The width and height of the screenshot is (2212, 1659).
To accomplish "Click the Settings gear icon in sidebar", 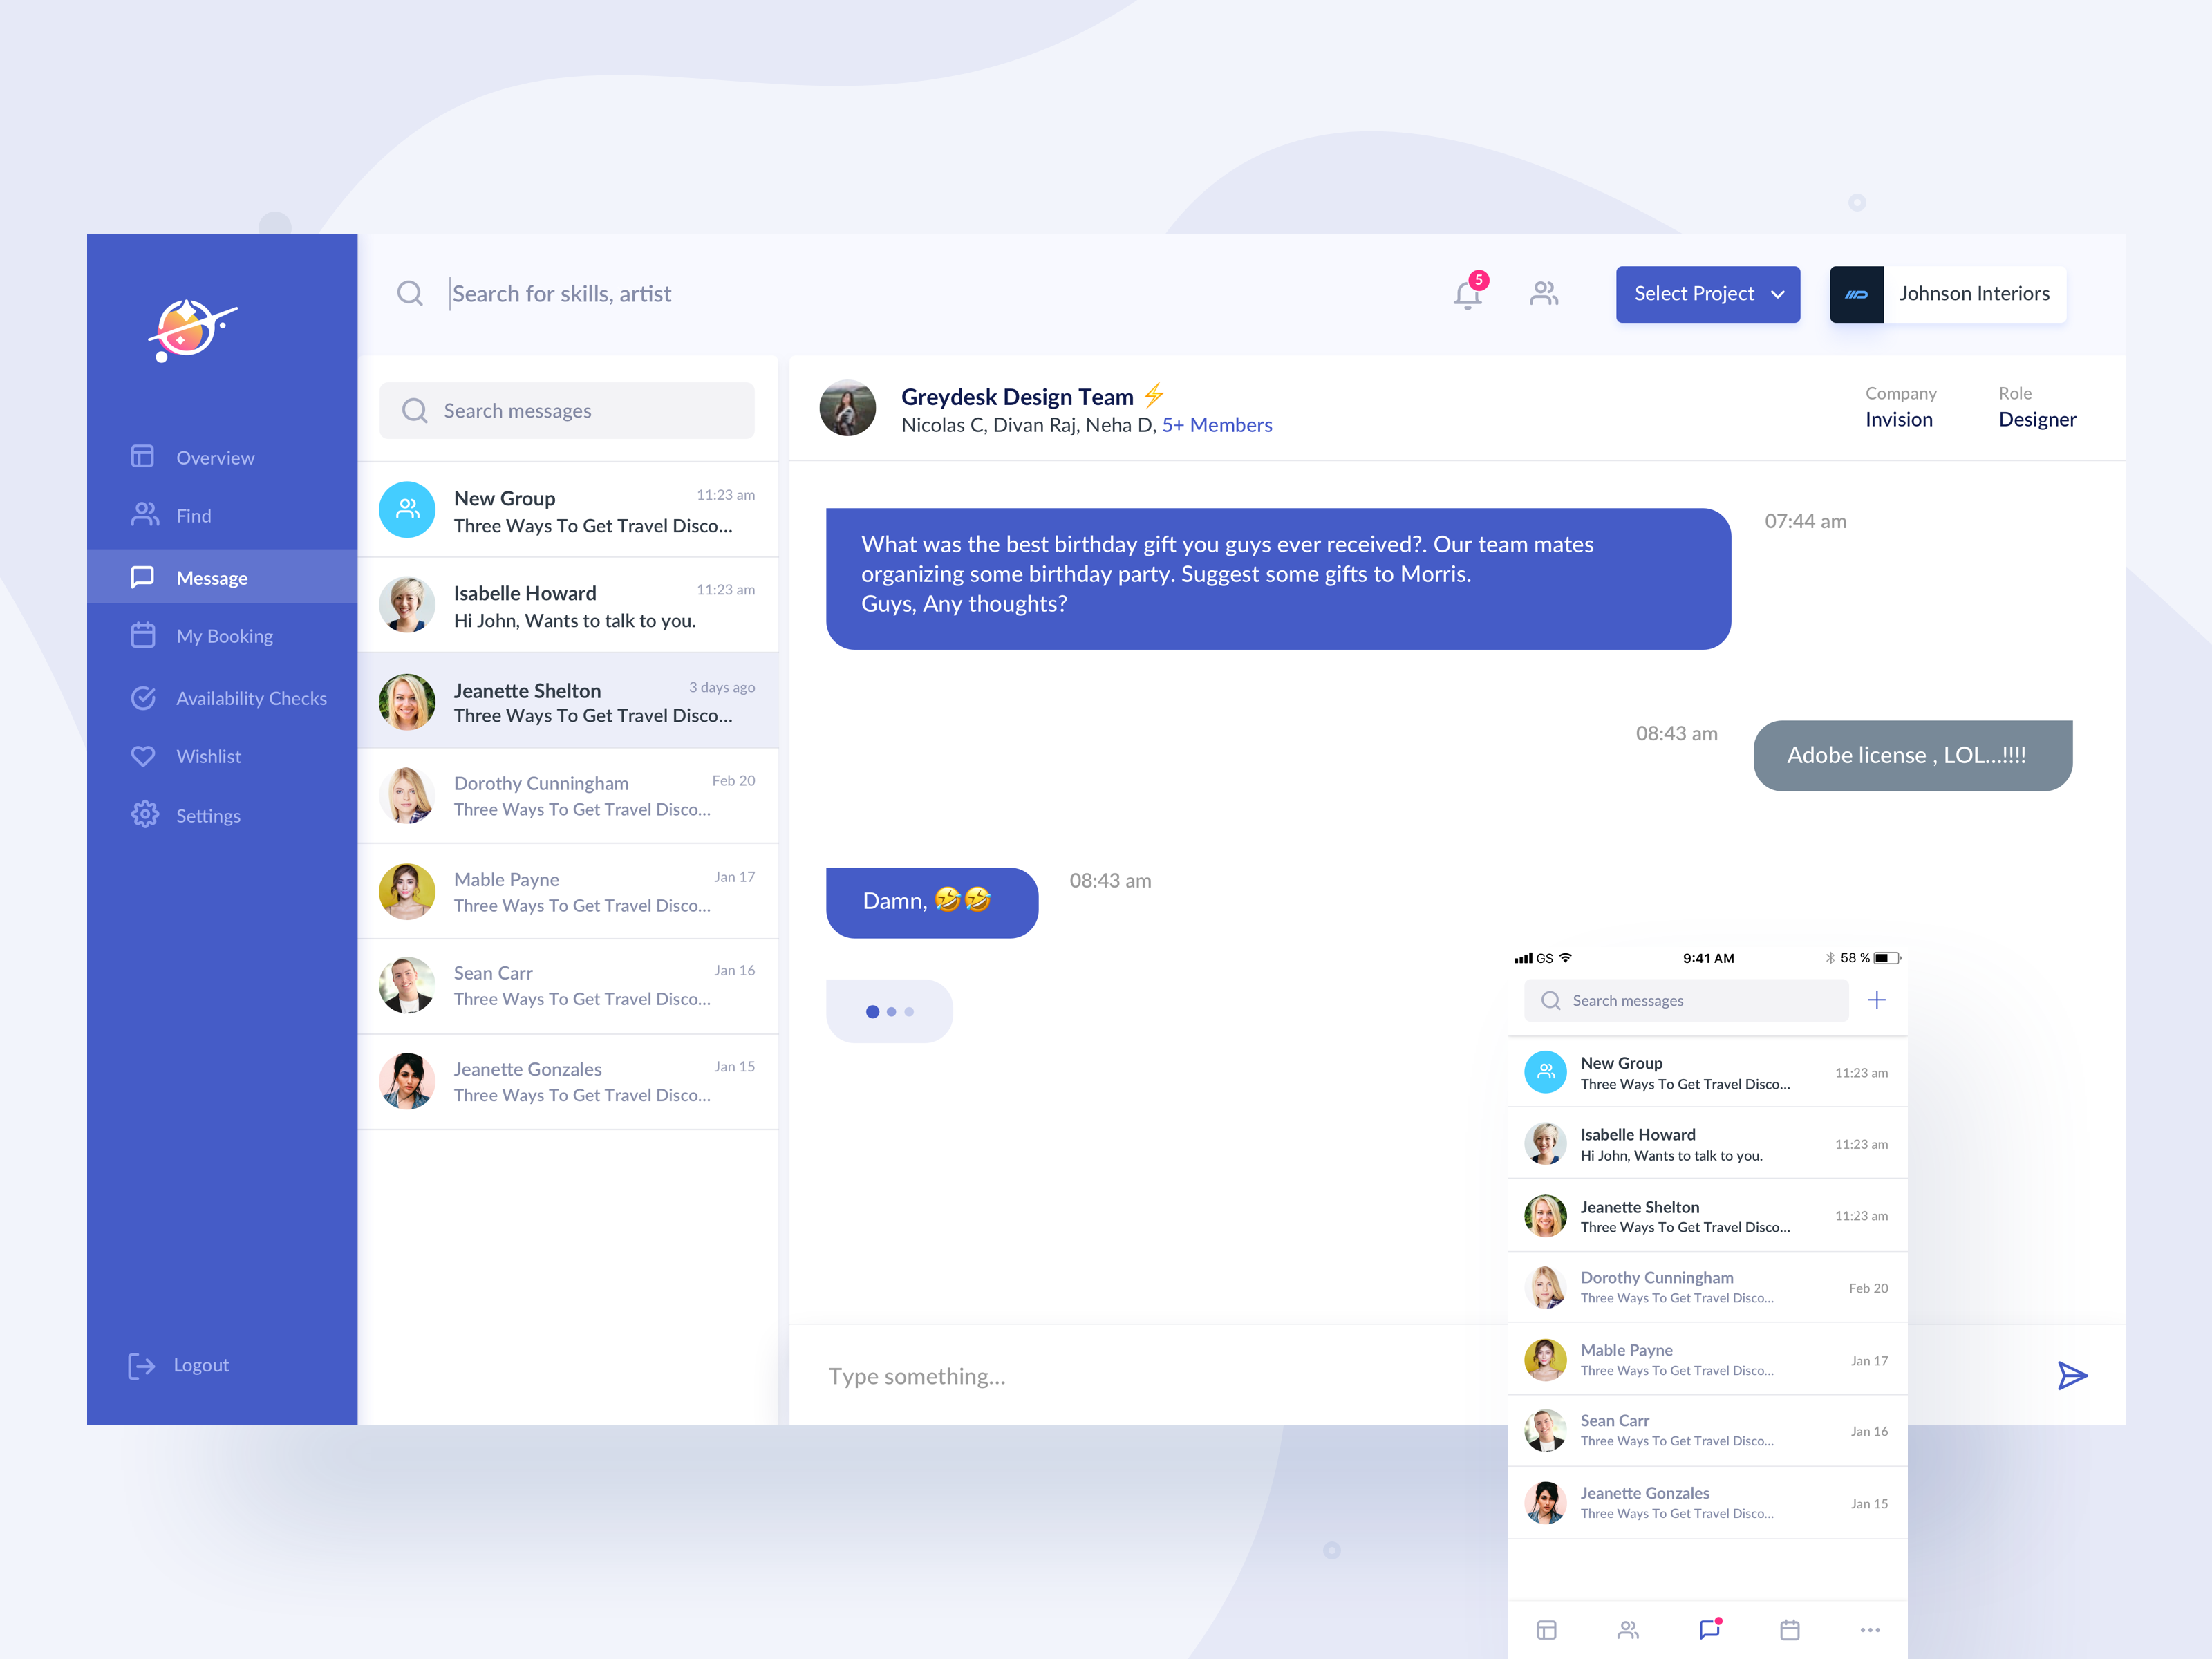I will coord(143,814).
